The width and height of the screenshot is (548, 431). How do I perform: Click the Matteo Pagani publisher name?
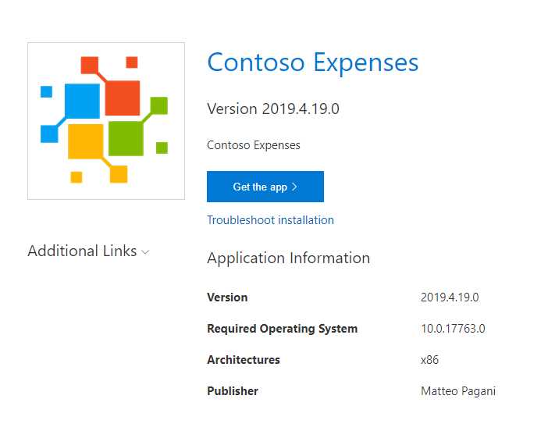click(x=458, y=391)
